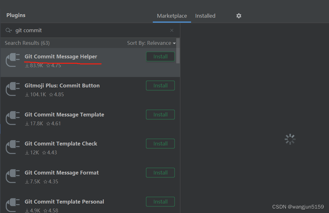Install Git Commit Message Helper
Screen dimensions: 329x213
pos(160,56)
